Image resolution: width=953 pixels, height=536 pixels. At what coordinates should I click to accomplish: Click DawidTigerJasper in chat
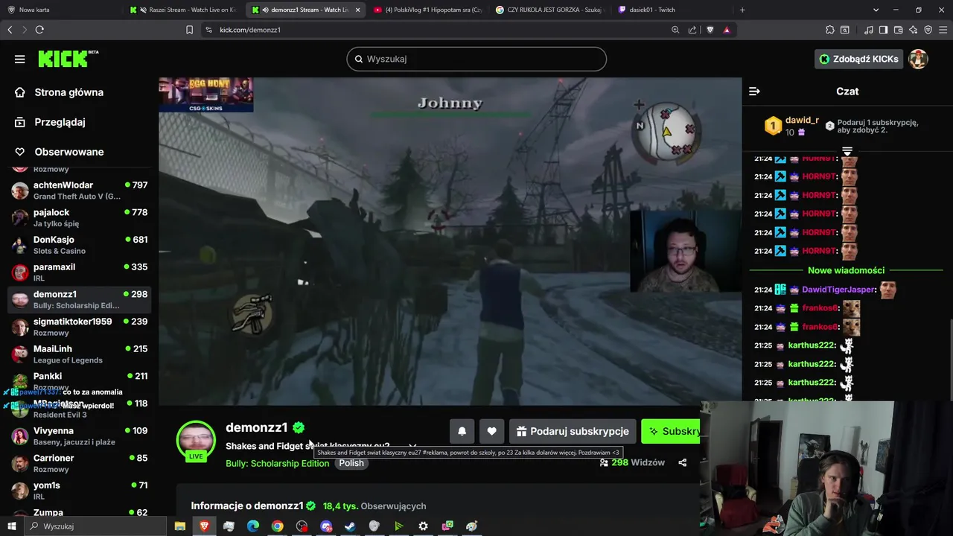click(x=839, y=290)
